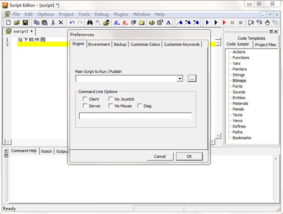Toggle the Diag checkbox
Viewport: 283px width, 214px height.
tap(140, 105)
